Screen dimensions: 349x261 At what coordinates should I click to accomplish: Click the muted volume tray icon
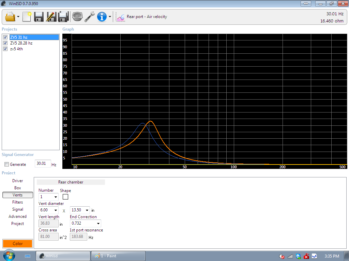tap(282, 256)
